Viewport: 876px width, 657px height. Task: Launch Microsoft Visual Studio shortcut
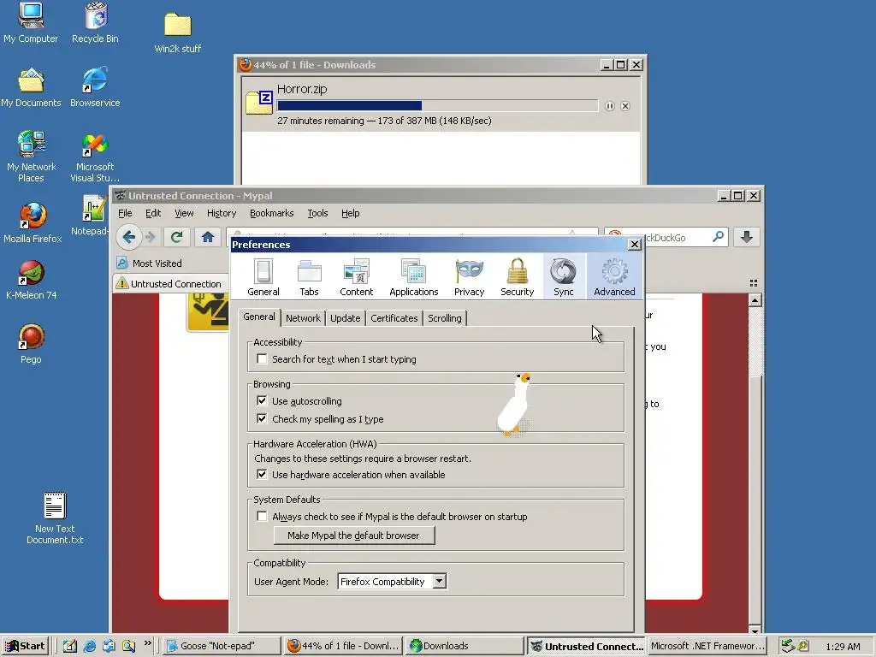tap(95, 157)
